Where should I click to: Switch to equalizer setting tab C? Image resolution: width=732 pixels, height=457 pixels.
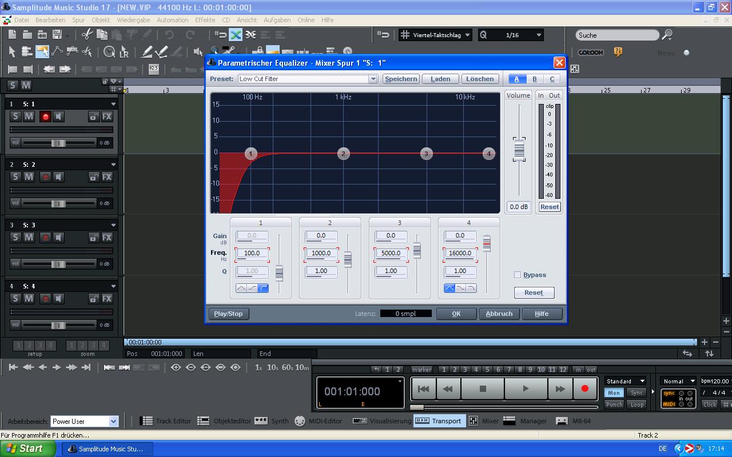click(552, 79)
